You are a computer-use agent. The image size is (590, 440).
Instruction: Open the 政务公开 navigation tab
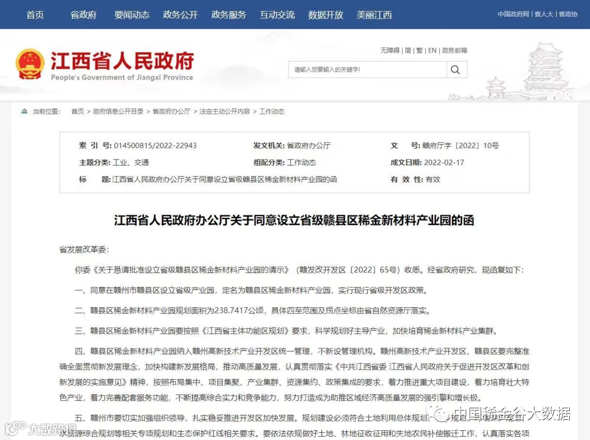(180, 15)
